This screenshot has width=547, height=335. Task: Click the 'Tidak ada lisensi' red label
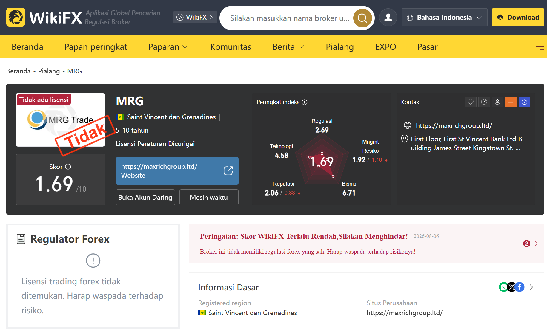[x=44, y=100]
